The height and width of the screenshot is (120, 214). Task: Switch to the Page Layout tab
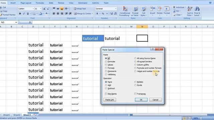pos(26,3)
